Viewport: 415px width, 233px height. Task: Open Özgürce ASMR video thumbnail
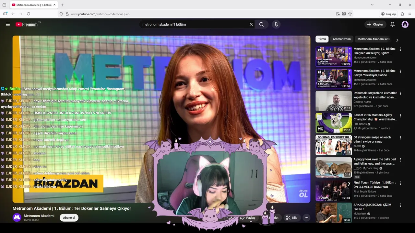[x=334, y=101]
